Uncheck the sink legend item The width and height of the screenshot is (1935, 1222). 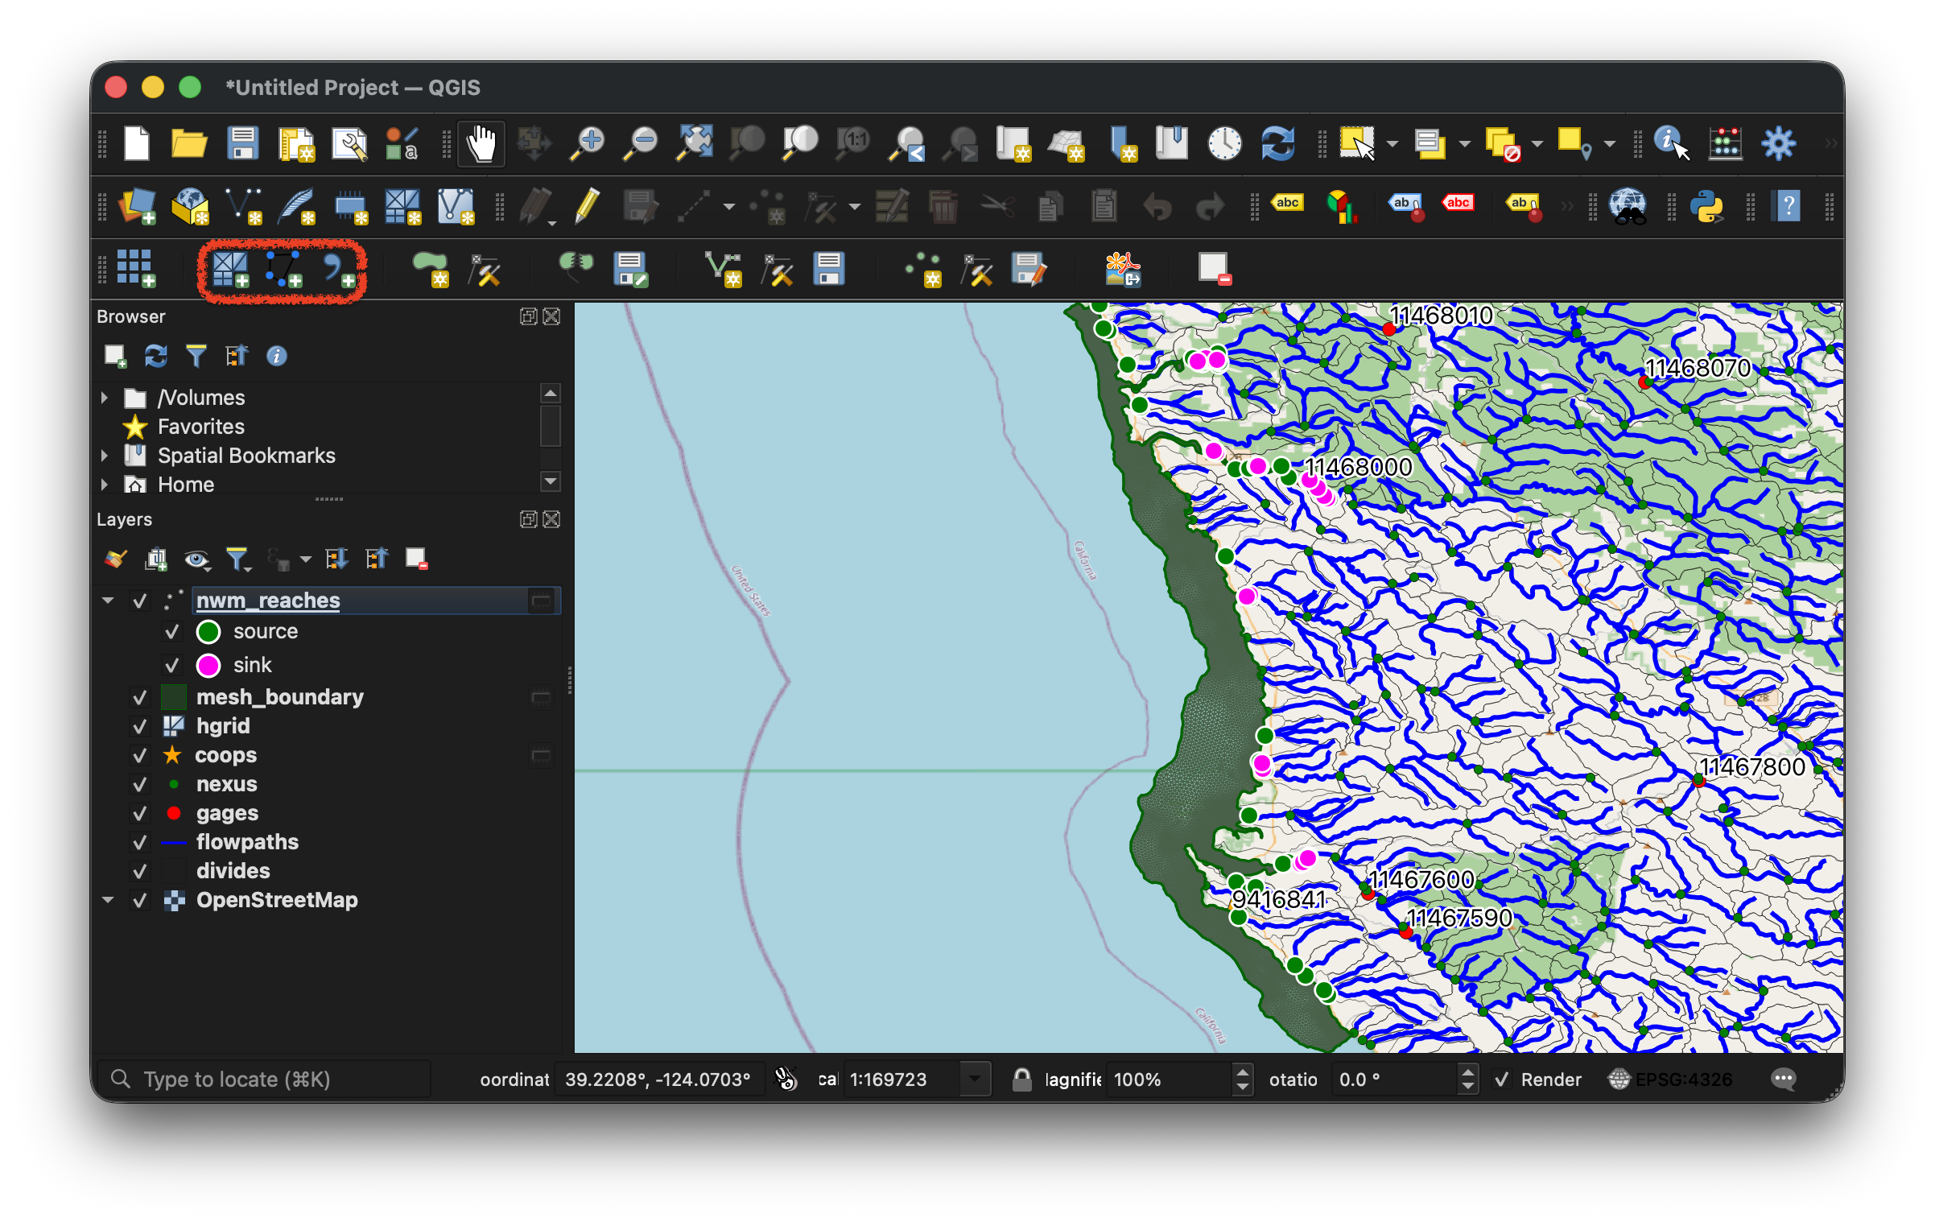171,665
